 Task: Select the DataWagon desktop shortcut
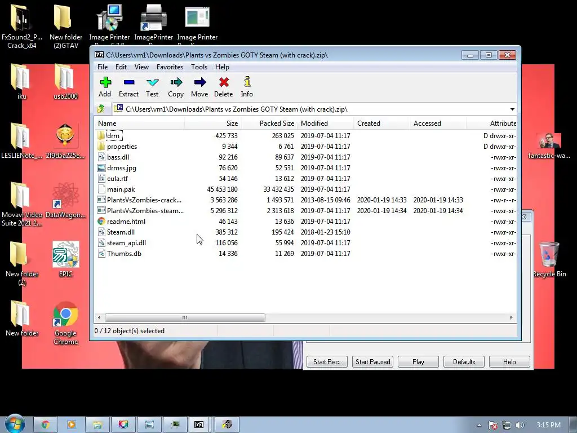(65, 200)
